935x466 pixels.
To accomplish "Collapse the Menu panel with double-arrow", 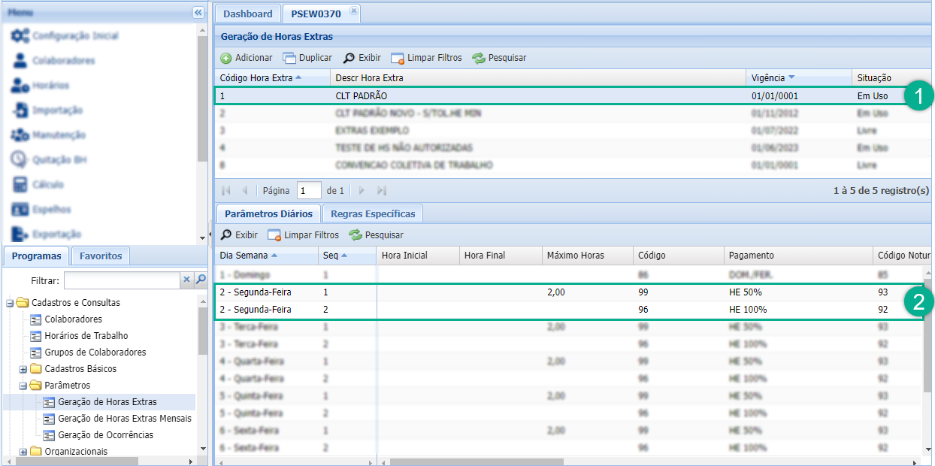I will tap(198, 13).
